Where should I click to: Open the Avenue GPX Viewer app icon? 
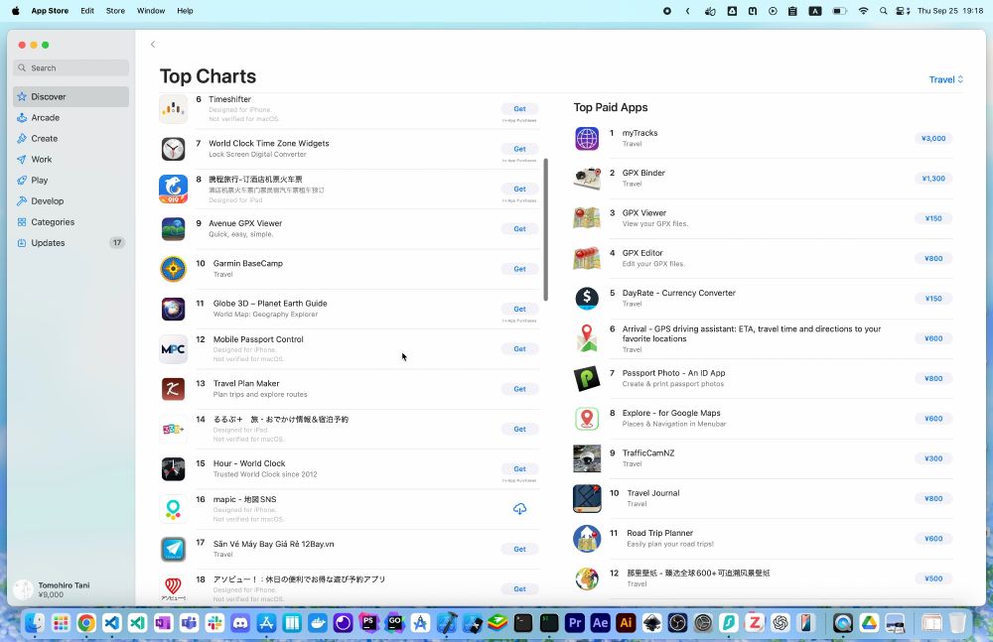[173, 228]
